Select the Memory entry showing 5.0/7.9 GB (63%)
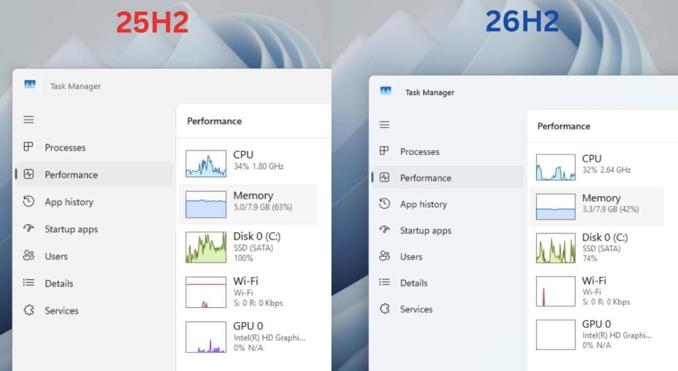678x371 pixels. tap(248, 205)
